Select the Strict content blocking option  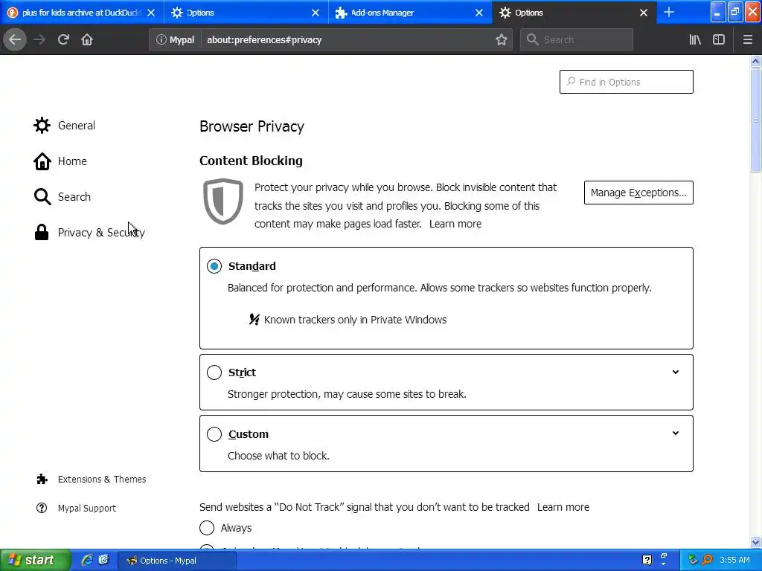coord(214,372)
